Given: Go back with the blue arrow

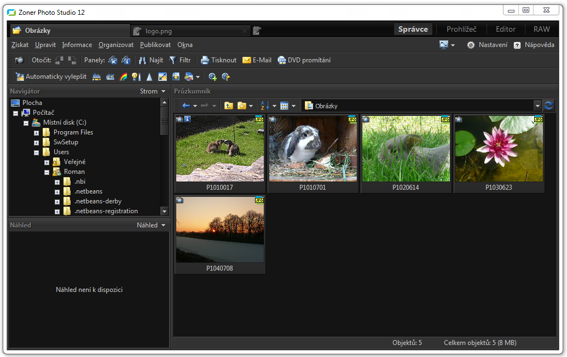Looking at the screenshot, I should pyautogui.click(x=186, y=106).
